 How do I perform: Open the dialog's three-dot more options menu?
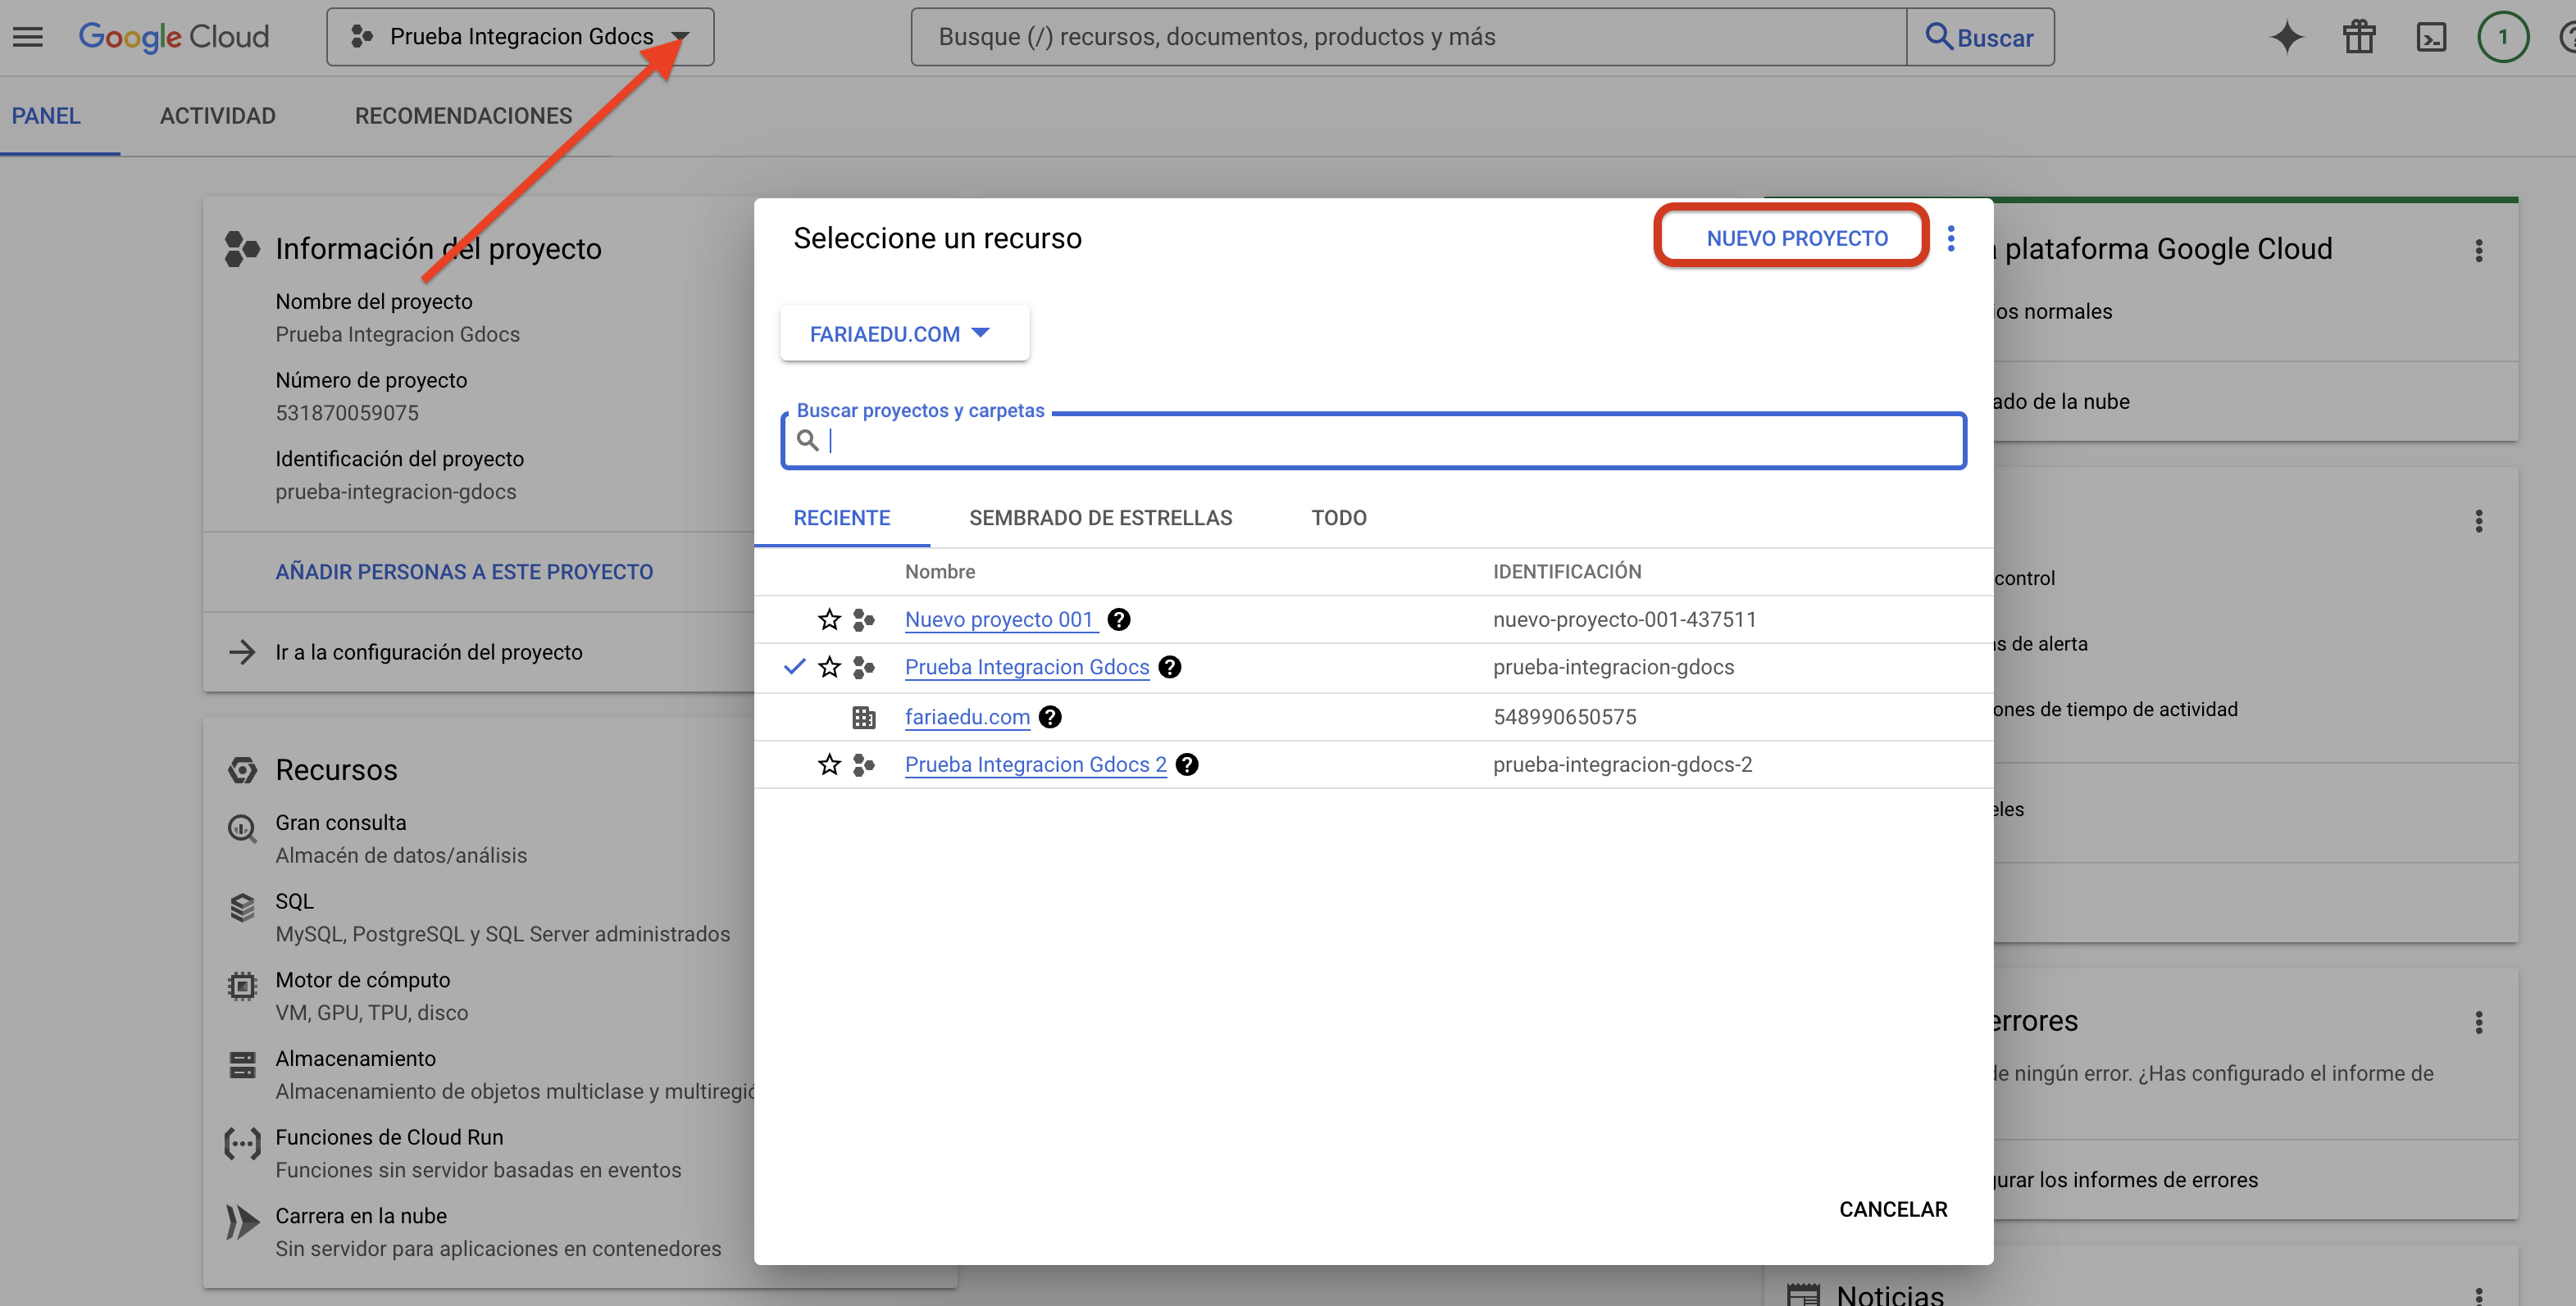coord(1950,238)
